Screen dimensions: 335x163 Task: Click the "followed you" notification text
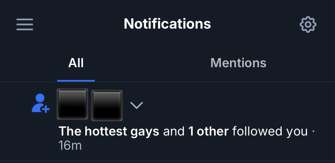click(270, 131)
